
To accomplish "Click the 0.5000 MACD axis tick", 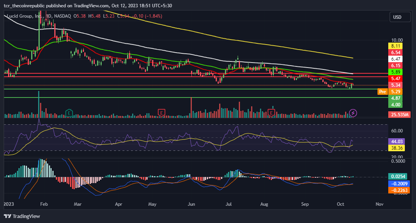I will (398, 161).
